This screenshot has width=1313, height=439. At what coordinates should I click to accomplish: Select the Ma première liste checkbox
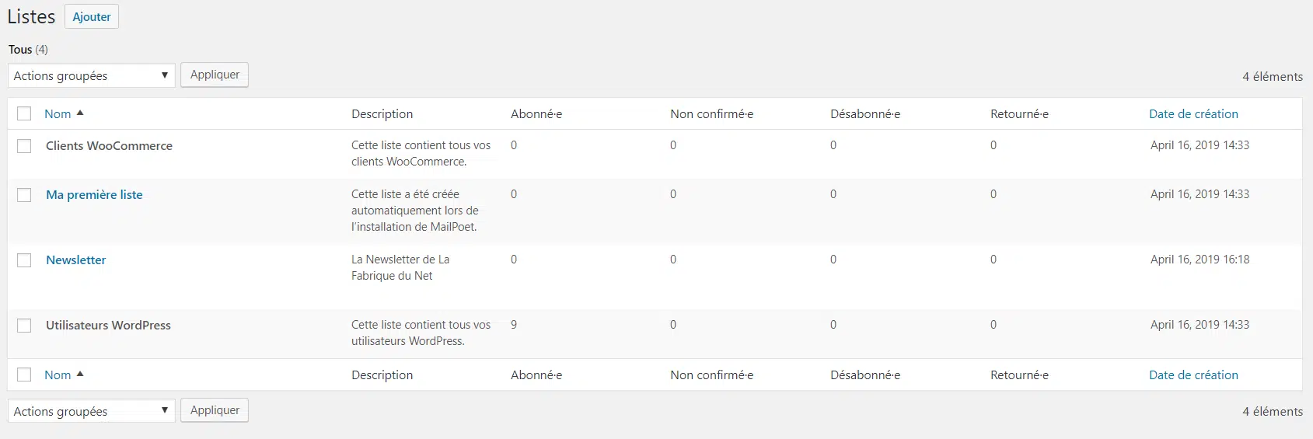click(x=24, y=195)
